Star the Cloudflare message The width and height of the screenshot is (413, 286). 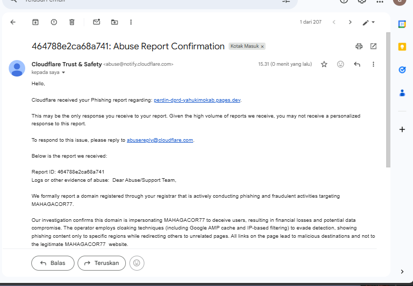click(324, 64)
